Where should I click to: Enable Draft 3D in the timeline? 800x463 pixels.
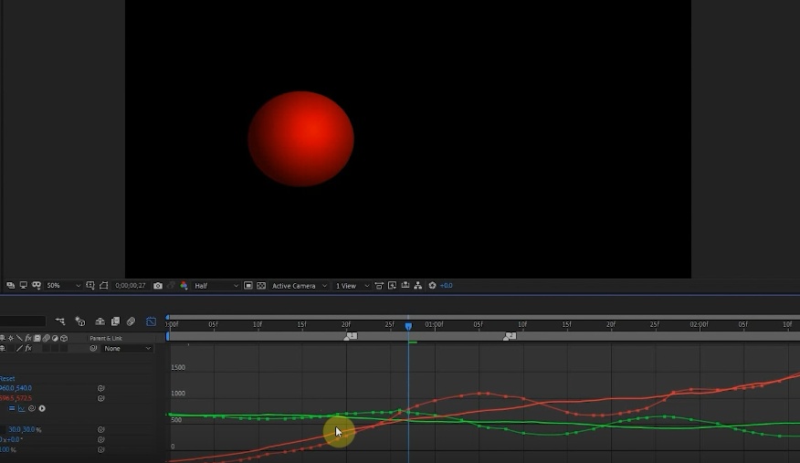coord(80,321)
